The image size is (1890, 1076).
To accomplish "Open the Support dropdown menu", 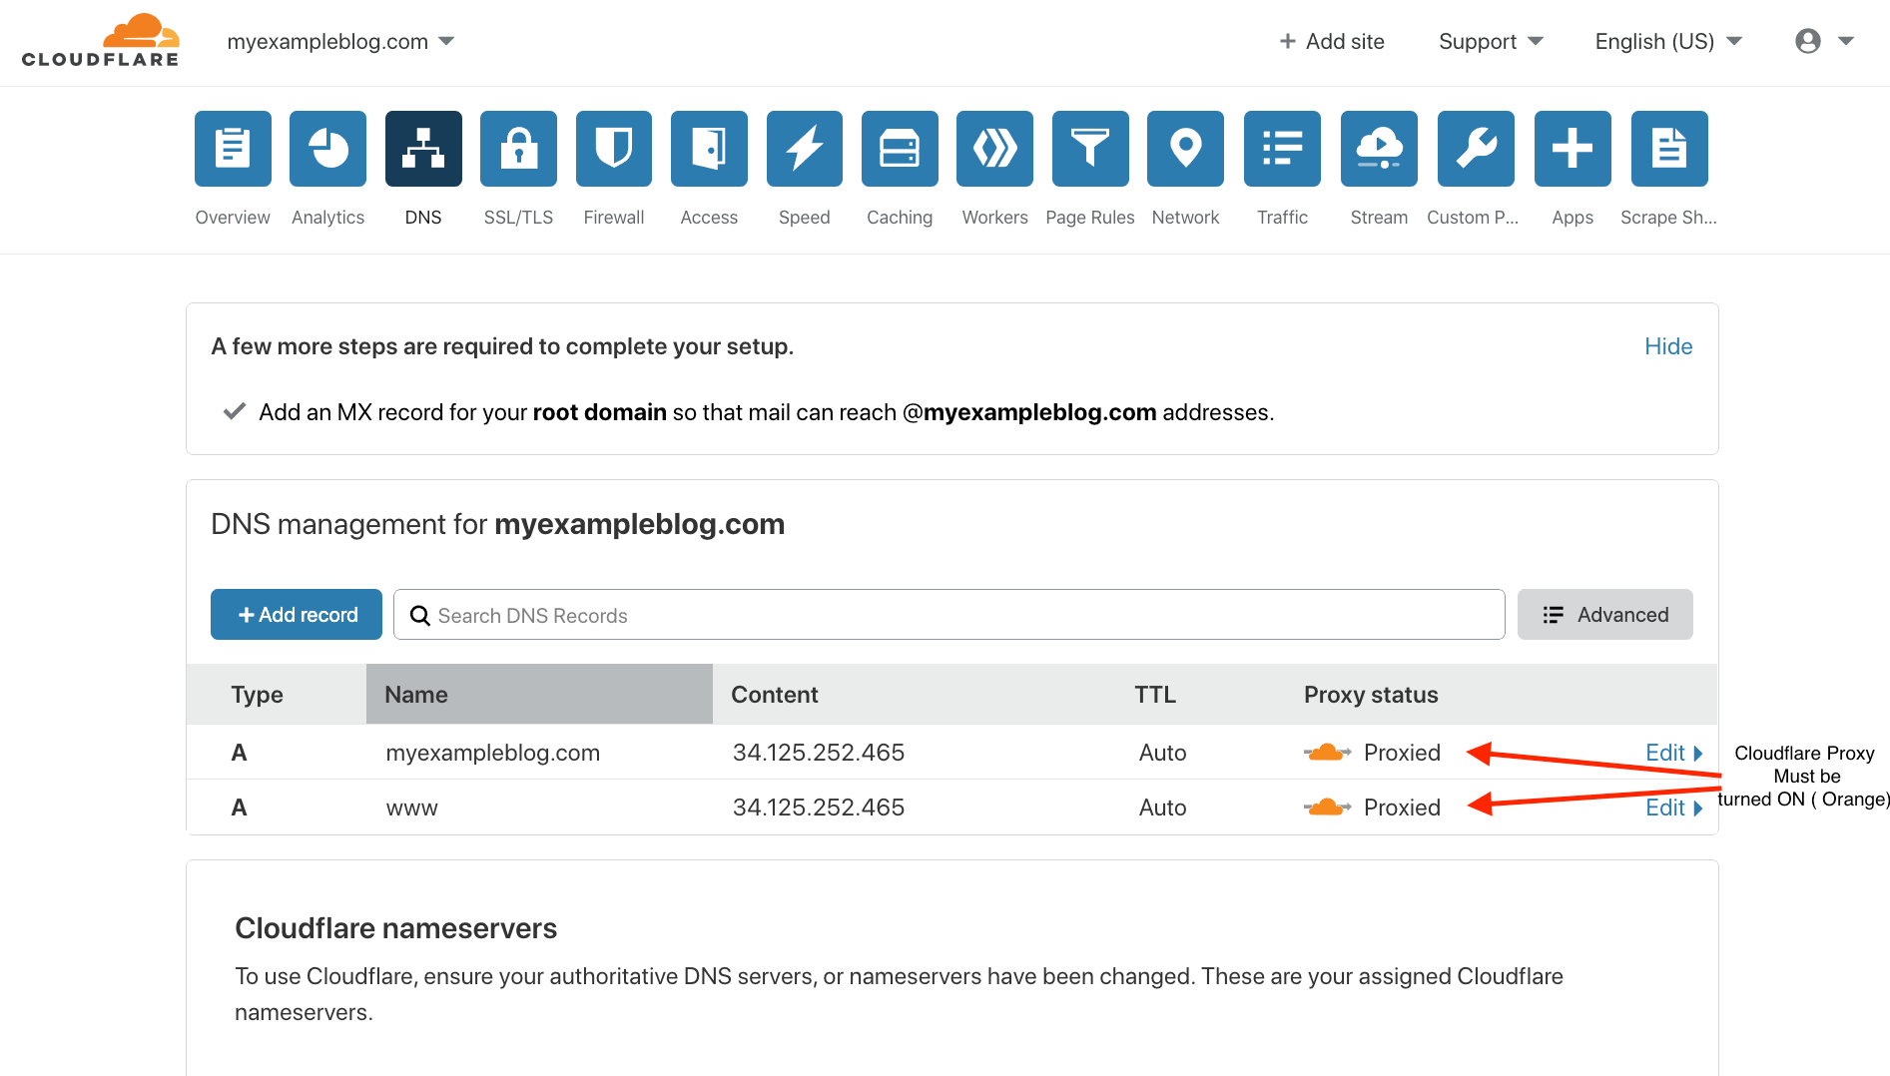I will pos(1491,41).
